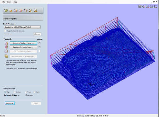Viewport: 159px width, 117px height.
Task: Click the 'Ready' status bar text
Action: [x=3, y=116]
